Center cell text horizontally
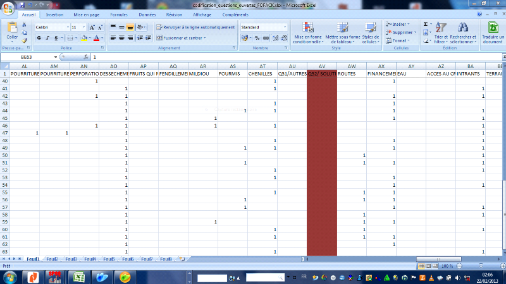506x284 pixels. tap(121, 38)
